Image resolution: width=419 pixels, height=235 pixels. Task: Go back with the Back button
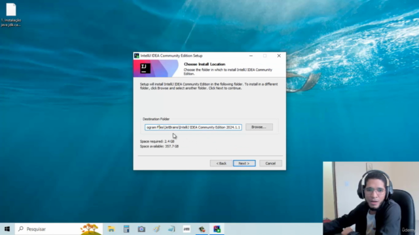click(x=221, y=163)
